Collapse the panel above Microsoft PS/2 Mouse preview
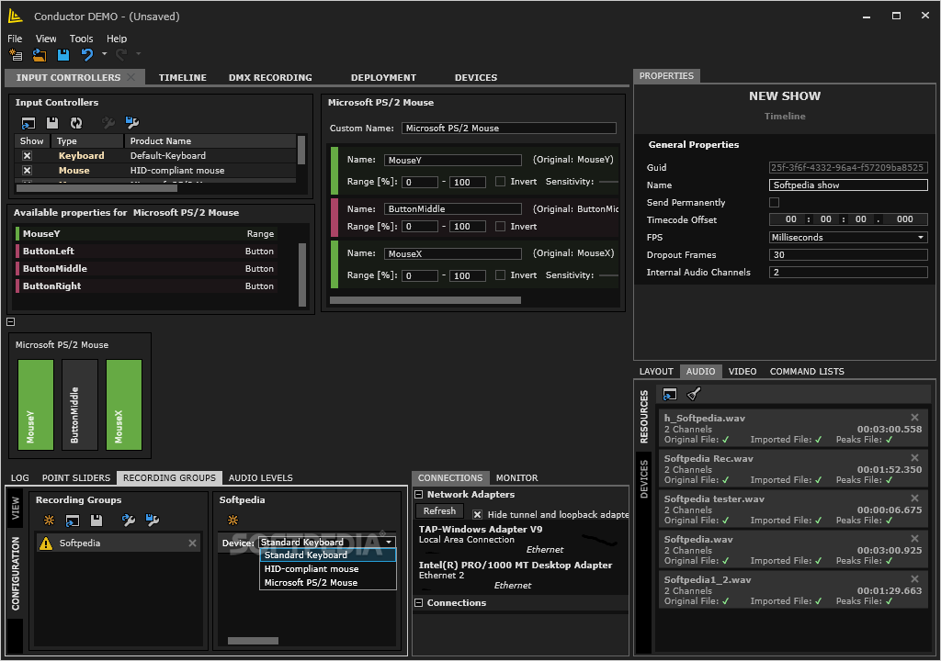Screen dimensions: 941x661 point(11,321)
